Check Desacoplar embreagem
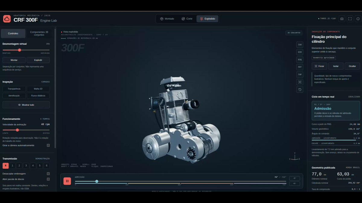 coord(48,174)
